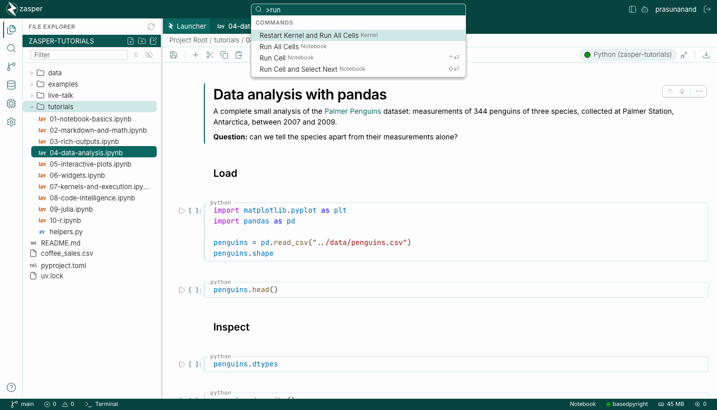Move the markdown cell down with the arrow

pyautogui.click(x=682, y=91)
